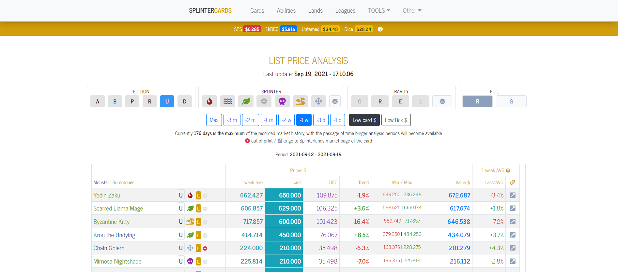Click legendary L badge in Scarred Llama row

pyautogui.click(x=198, y=209)
